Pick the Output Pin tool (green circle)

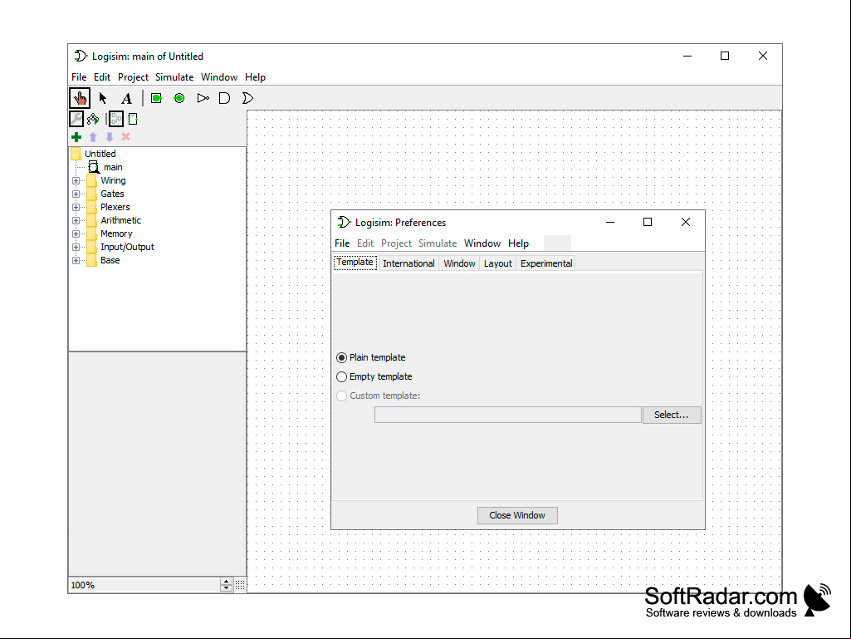click(x=179, y=98)
